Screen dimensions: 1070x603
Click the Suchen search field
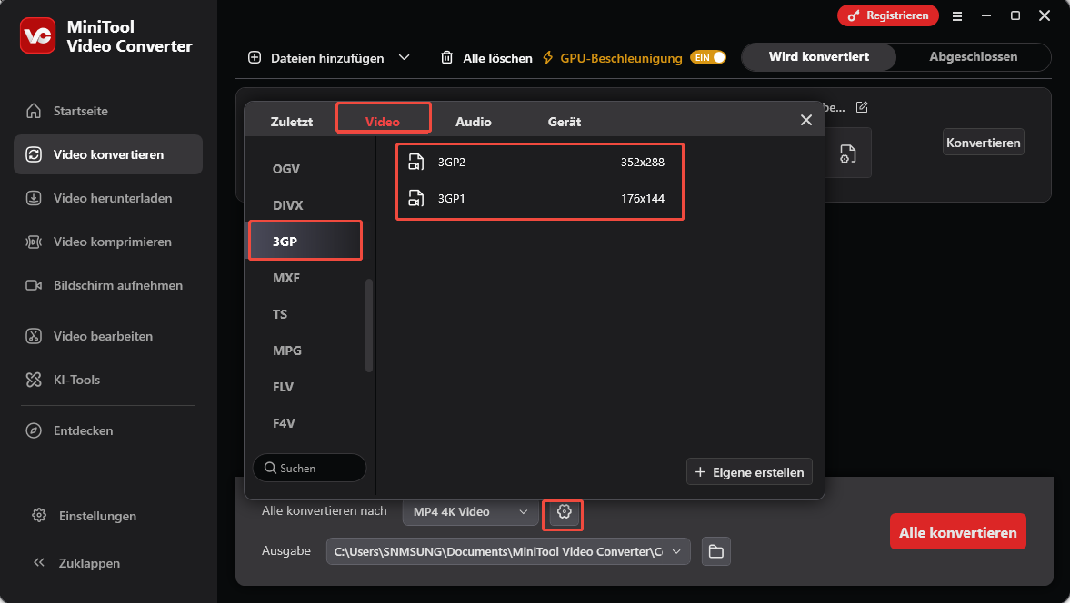310,468
